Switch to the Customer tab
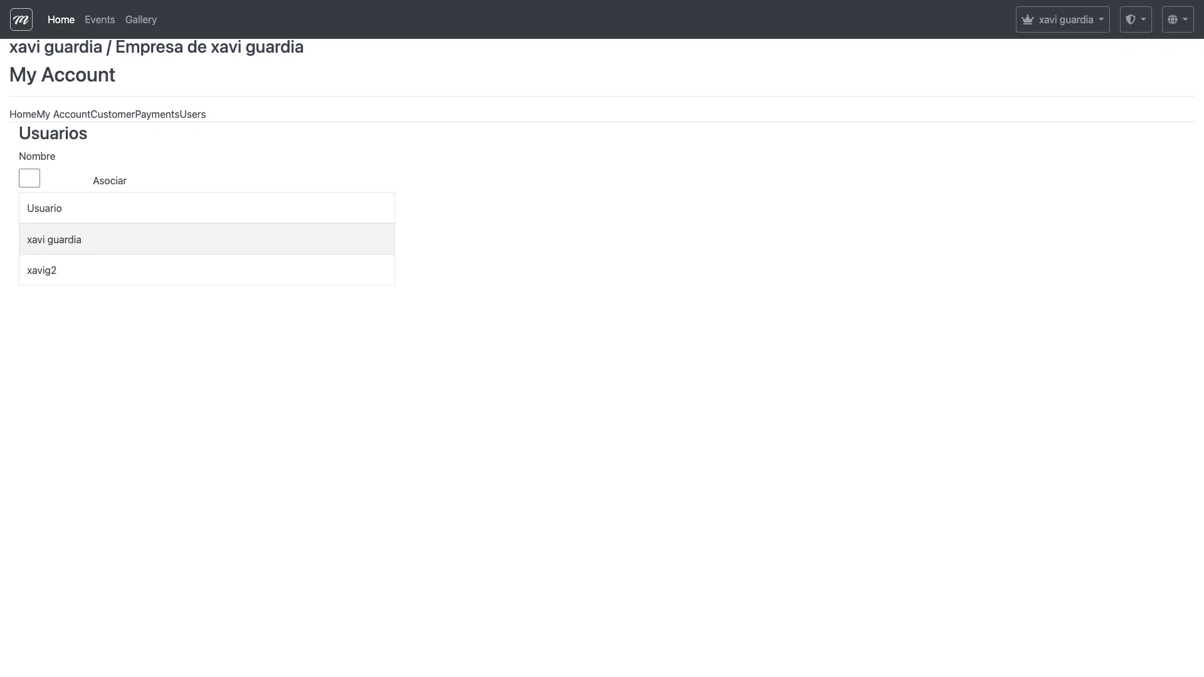This screenshot has height=677, width=1204. 113,114
